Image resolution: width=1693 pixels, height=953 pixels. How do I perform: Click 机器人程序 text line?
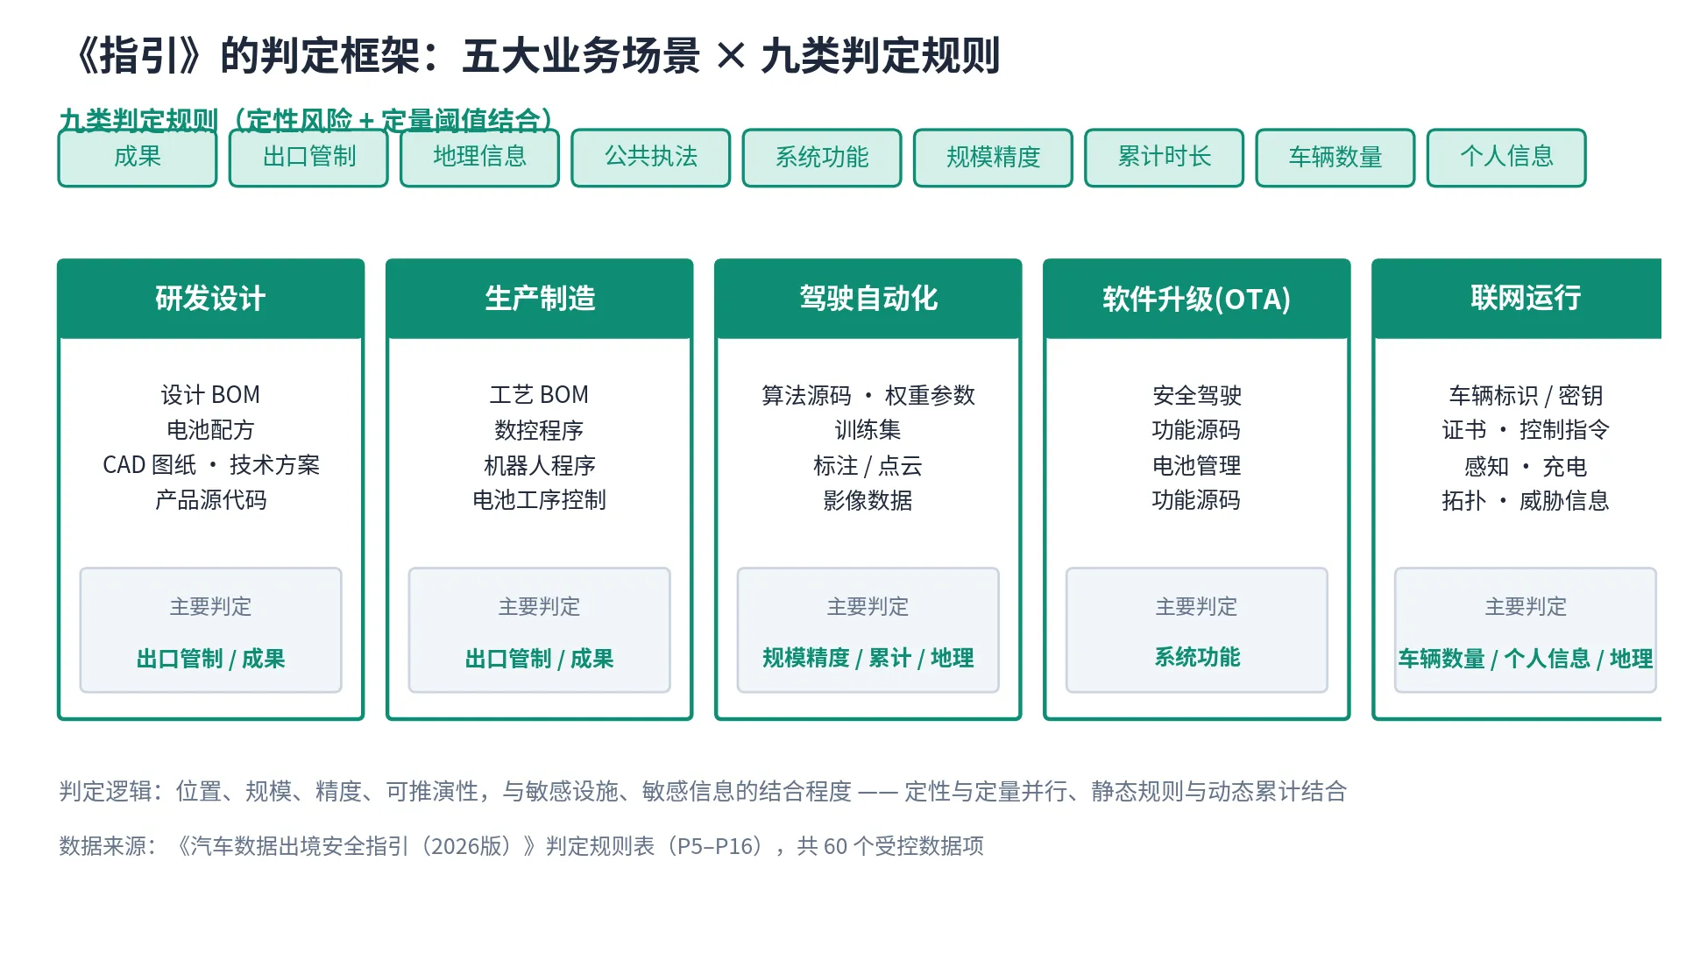540,466
